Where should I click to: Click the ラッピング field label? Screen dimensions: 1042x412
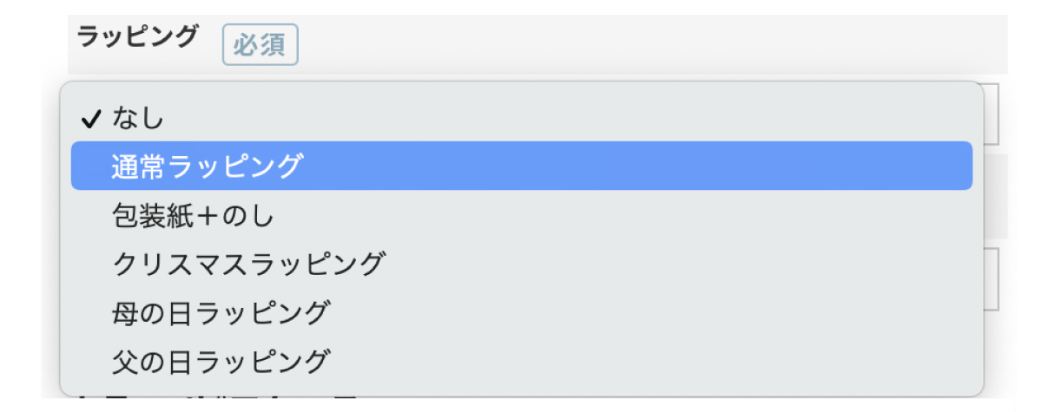coord(138,36)
